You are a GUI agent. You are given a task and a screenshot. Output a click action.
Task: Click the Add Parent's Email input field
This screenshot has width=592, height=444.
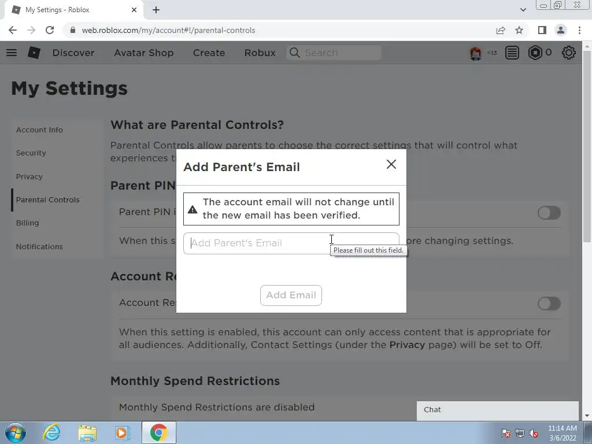(291, 243)
